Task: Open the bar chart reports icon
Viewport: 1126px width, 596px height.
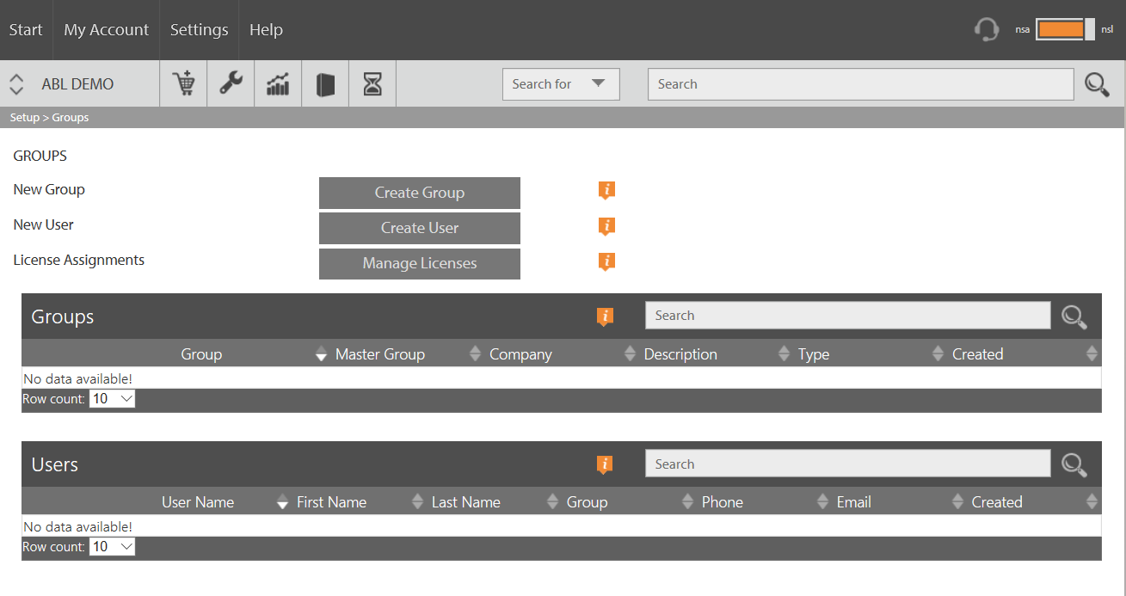Action: tap(278, 83)
